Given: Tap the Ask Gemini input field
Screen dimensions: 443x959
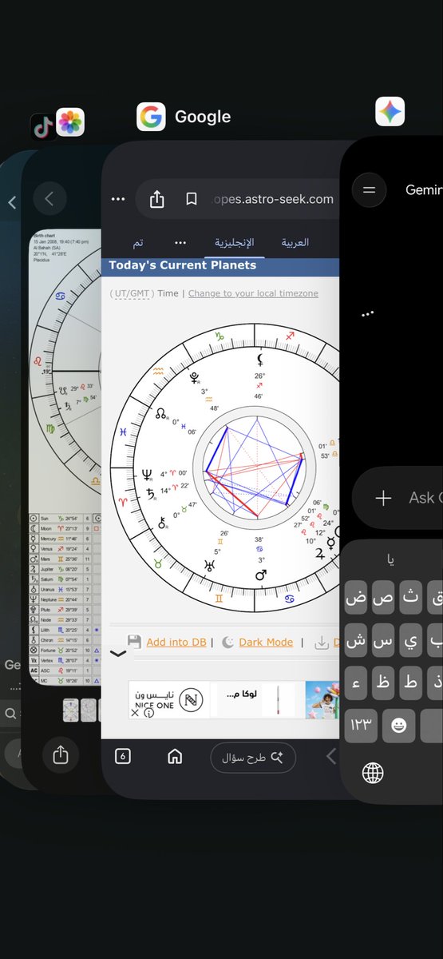Looking at the screenshot, I should tap(398, 498).
